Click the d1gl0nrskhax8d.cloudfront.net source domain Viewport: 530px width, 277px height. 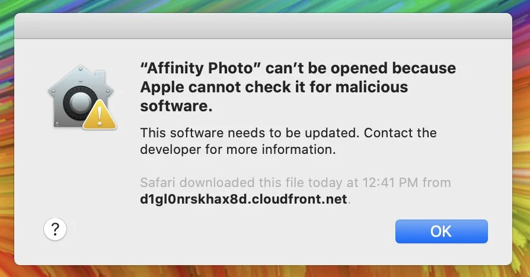[x=244, y=199]
